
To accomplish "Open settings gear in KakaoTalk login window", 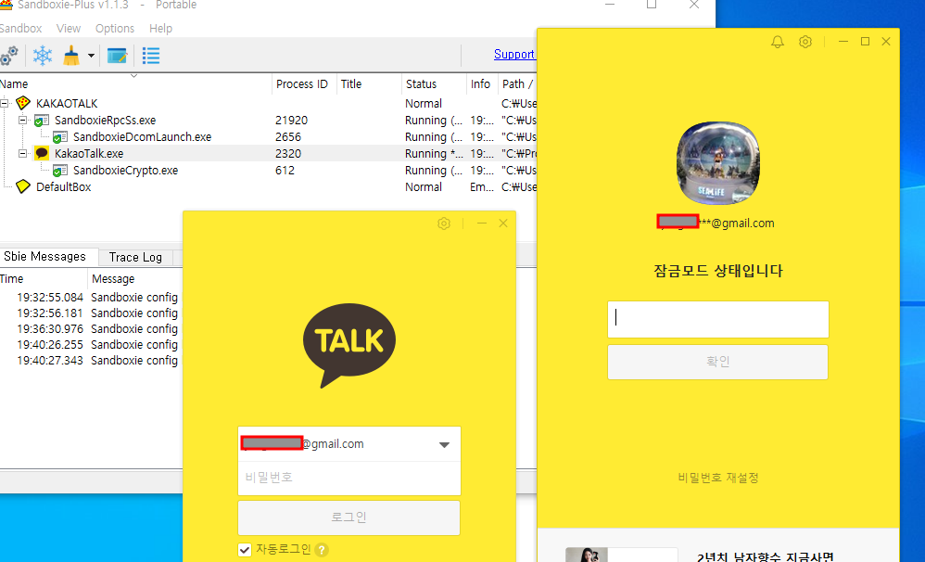I will click(x=444, y=224).
